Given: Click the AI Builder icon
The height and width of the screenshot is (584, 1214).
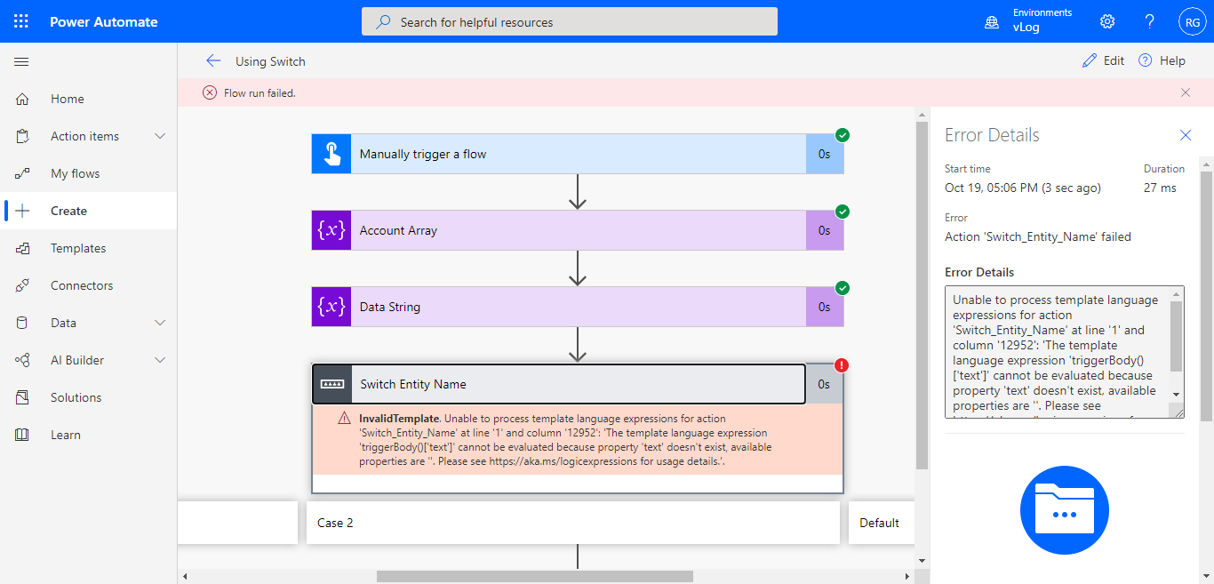Looking at the screenshot, I should [23, 360].
